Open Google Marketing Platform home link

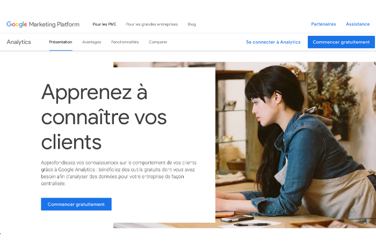click(43, 24)
